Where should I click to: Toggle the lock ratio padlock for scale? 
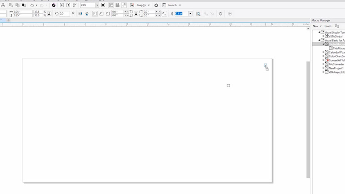point(49,14)
